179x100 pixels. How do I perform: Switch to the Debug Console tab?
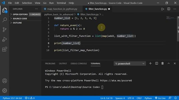79,64
